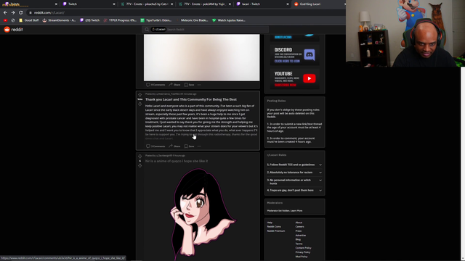Open the Reddit Premium footer link
The image size is (465, 261).
pos(276,231)
